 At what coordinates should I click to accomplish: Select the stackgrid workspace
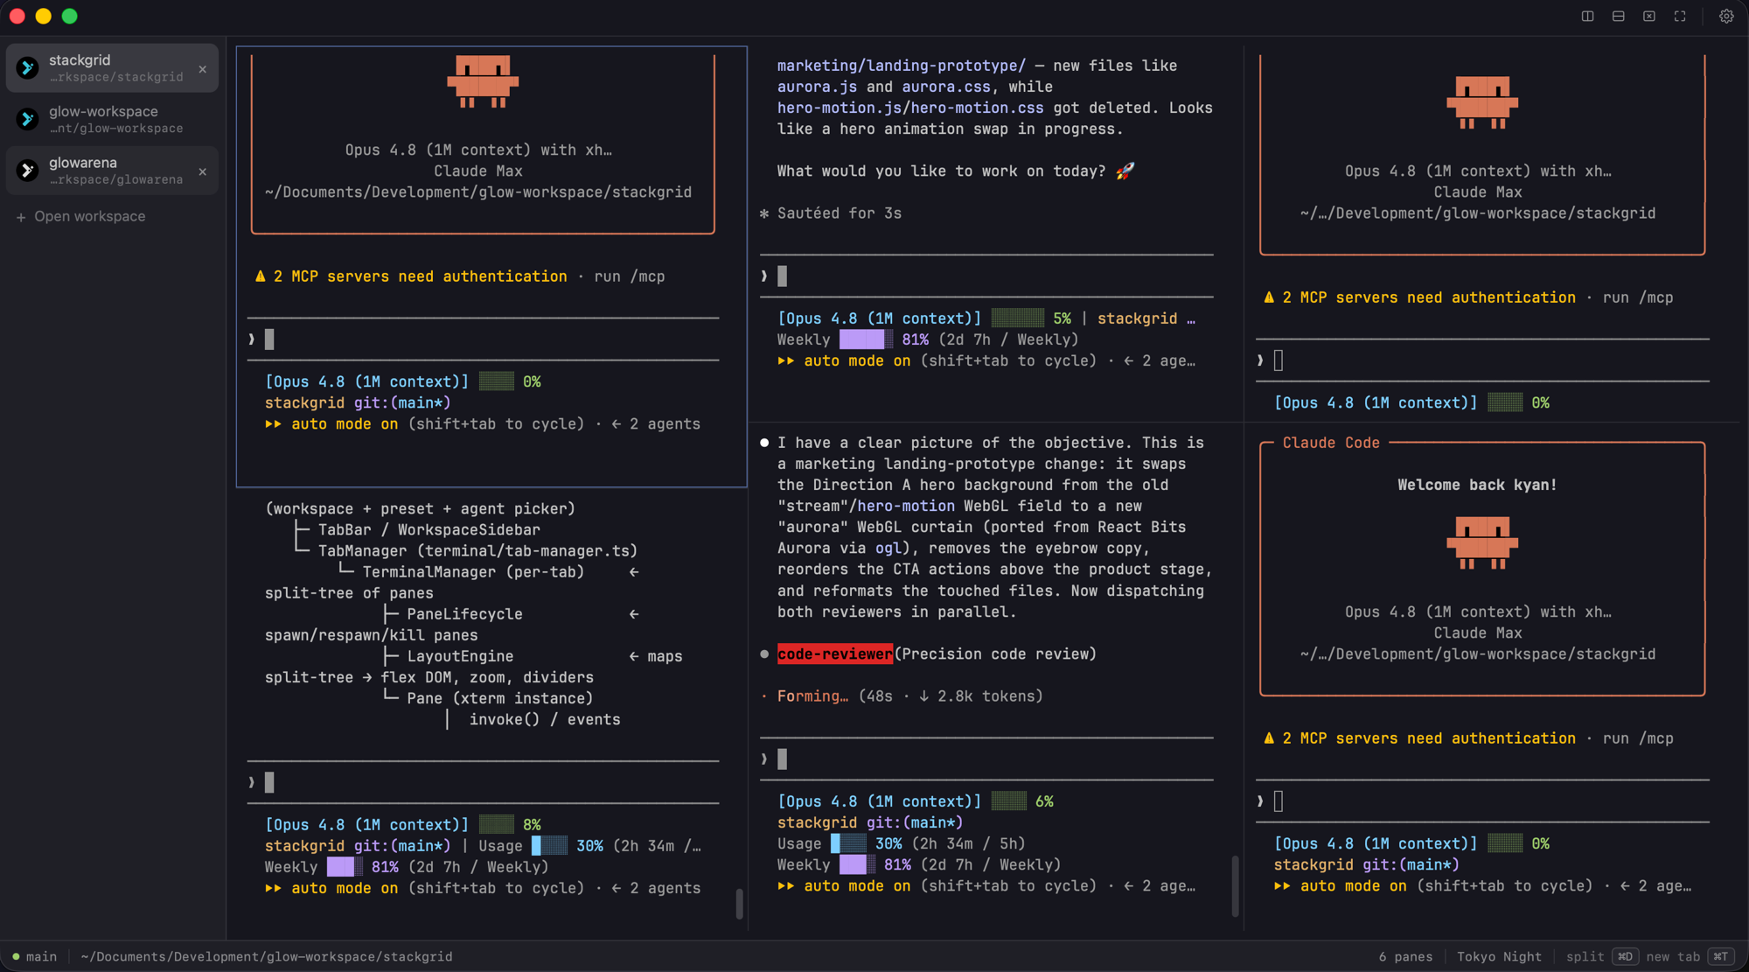[112, 67]
